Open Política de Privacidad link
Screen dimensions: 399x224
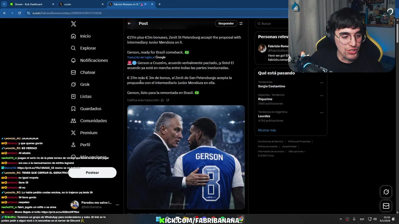[299, 142]
